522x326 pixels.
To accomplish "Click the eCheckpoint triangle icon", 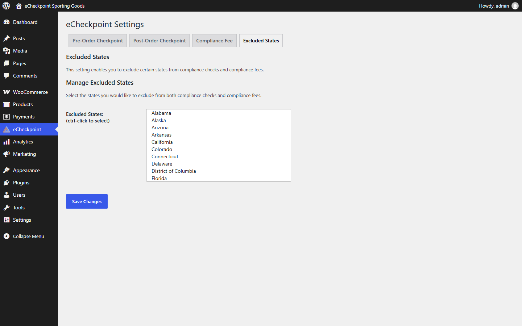I will (x=7, y=129).
